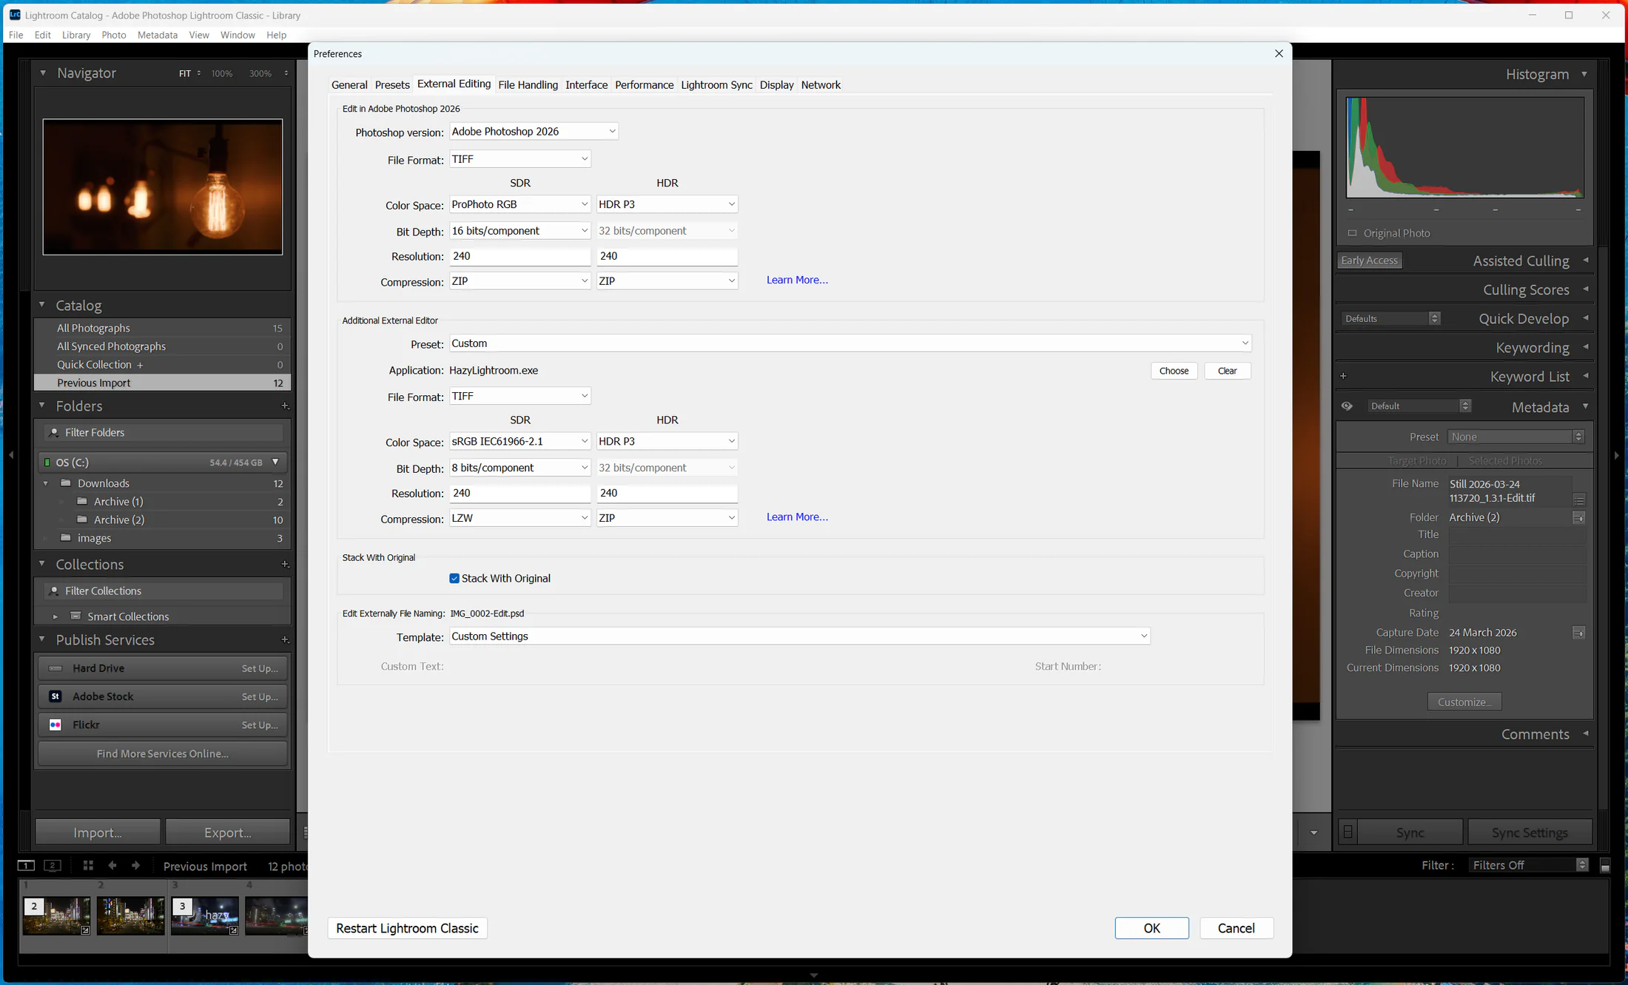Click the Import button
Viewport: 1628px width, 985px height.
[x=98, y=832]
